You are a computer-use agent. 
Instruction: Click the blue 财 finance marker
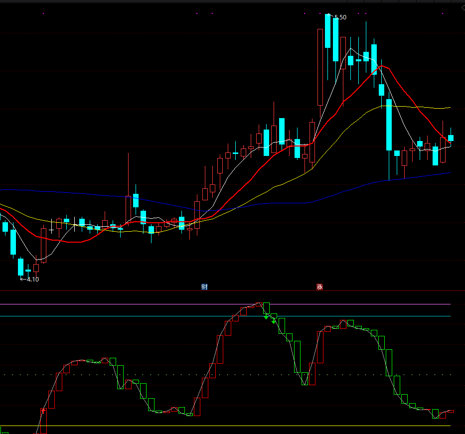[x=204, y=287]
